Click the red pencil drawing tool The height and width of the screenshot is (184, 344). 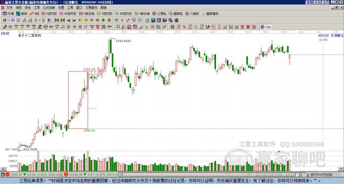pos(5,27)
